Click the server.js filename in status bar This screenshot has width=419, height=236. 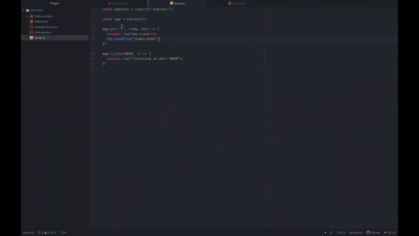coord(28,233)
